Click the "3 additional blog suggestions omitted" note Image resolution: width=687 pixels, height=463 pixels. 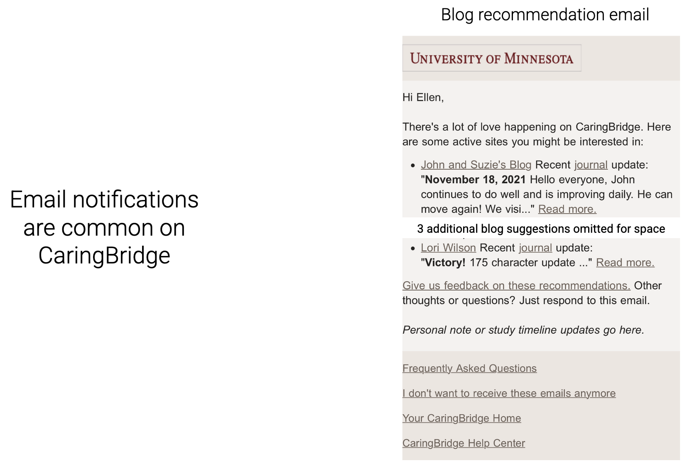click(541, 229)
